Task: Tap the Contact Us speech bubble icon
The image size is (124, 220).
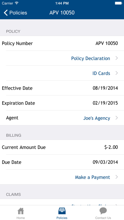Action: (x=103, y=211)
